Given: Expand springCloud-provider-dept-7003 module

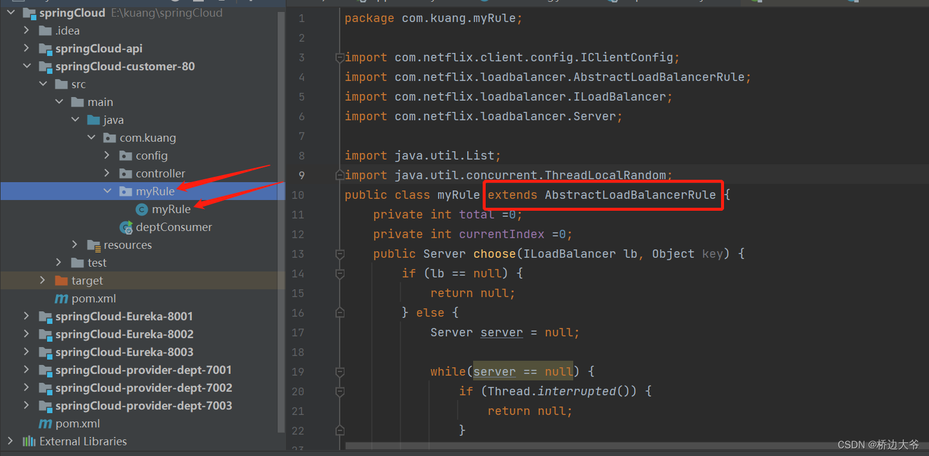Looking at the screenshot, I should pos(26,405).
